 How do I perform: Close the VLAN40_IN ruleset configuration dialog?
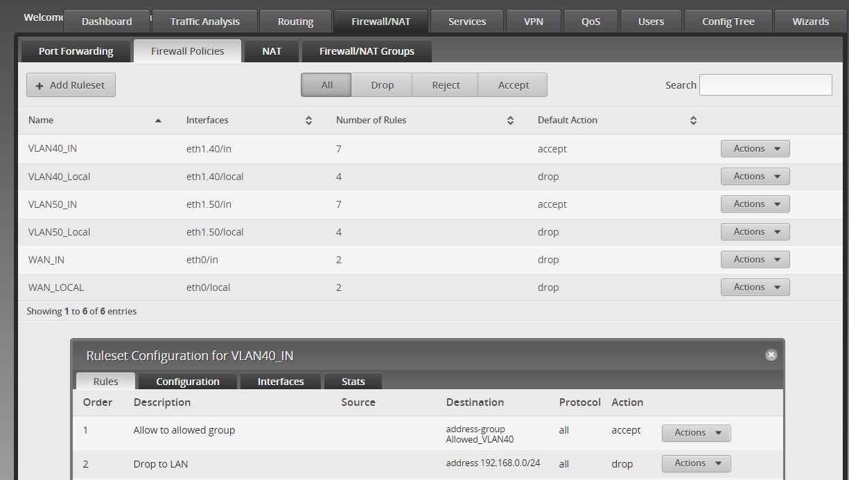tap(771, 355)
